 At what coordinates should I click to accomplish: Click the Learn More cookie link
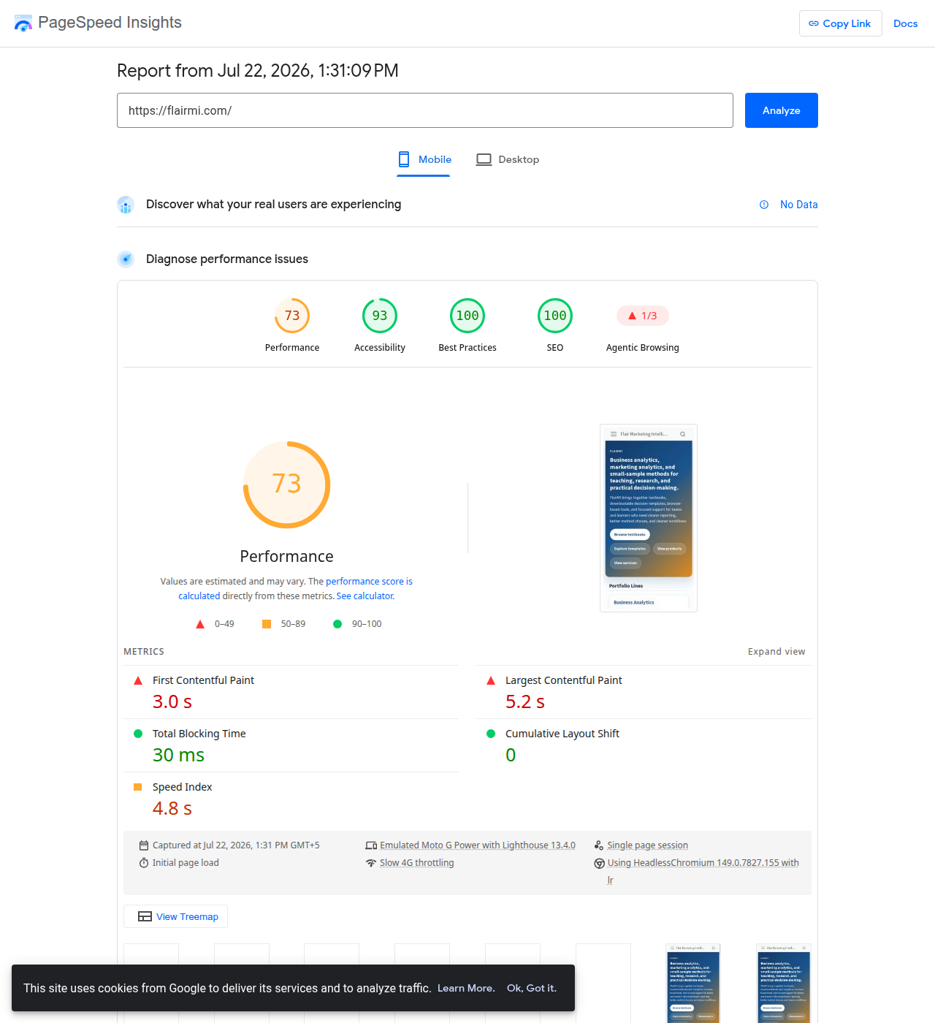pos(466,988)
